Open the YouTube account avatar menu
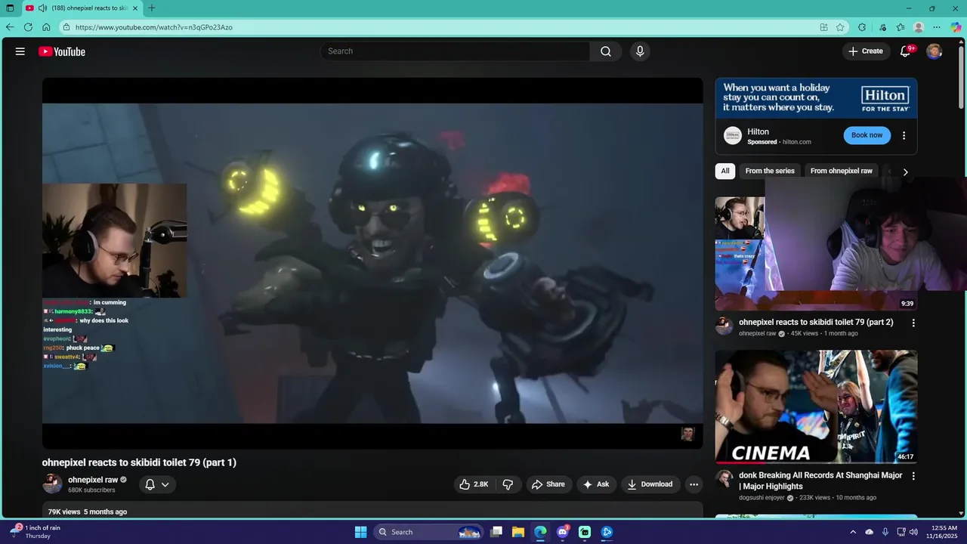The width and height of the screenshot is (967, 544). click(x=935, y=51)
